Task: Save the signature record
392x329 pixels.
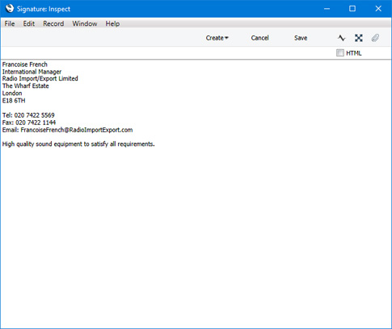Action: tap(301, 38)
